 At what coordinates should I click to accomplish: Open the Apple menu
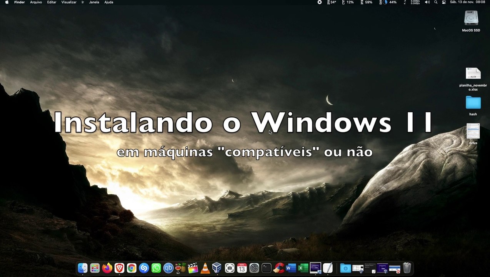pyautogui.click(x=7, y=2)
